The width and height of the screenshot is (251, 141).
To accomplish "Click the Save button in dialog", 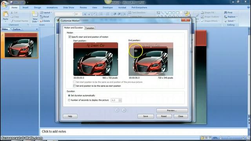I will tap(146, 116).
